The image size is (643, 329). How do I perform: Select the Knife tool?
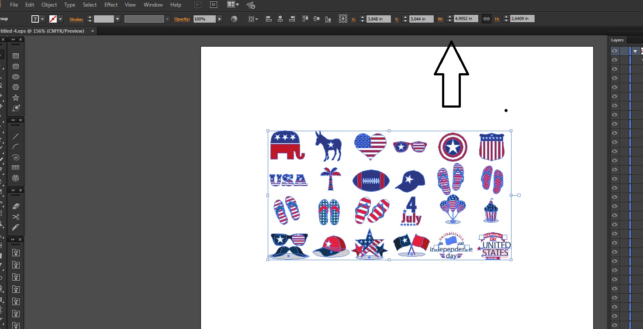click(16, 227)
